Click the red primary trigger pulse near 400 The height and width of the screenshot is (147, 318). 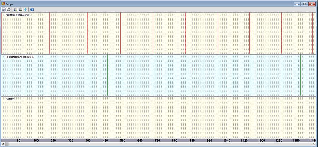pos(87,34)
